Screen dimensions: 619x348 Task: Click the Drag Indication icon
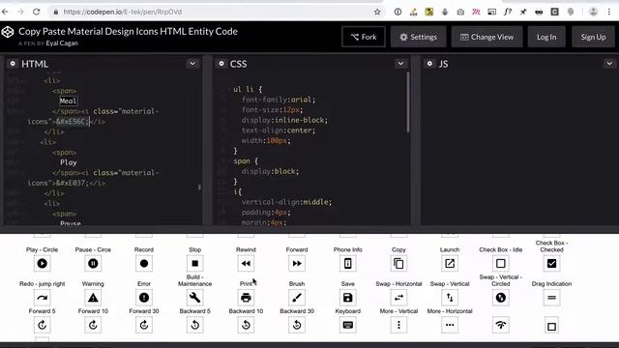point(551,298)
